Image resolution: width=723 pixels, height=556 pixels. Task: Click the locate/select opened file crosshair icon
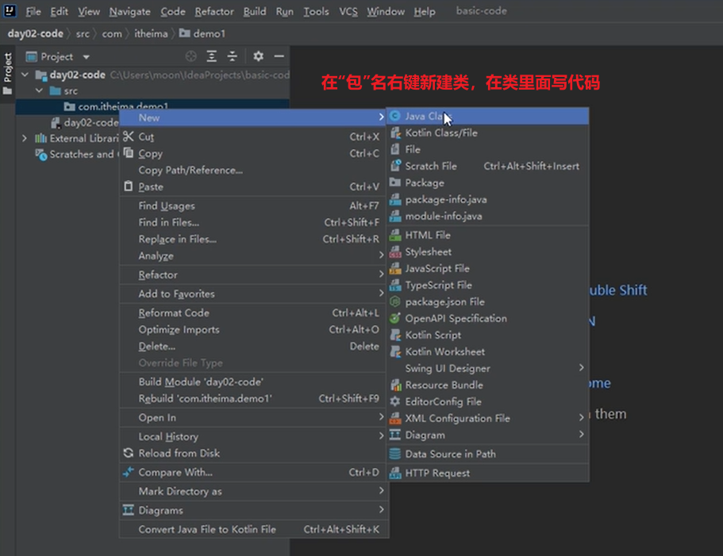191,56
